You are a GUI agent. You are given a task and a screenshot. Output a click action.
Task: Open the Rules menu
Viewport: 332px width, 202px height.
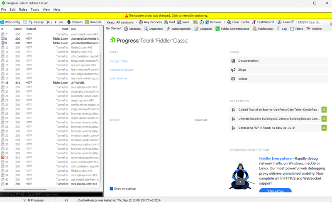23,10
